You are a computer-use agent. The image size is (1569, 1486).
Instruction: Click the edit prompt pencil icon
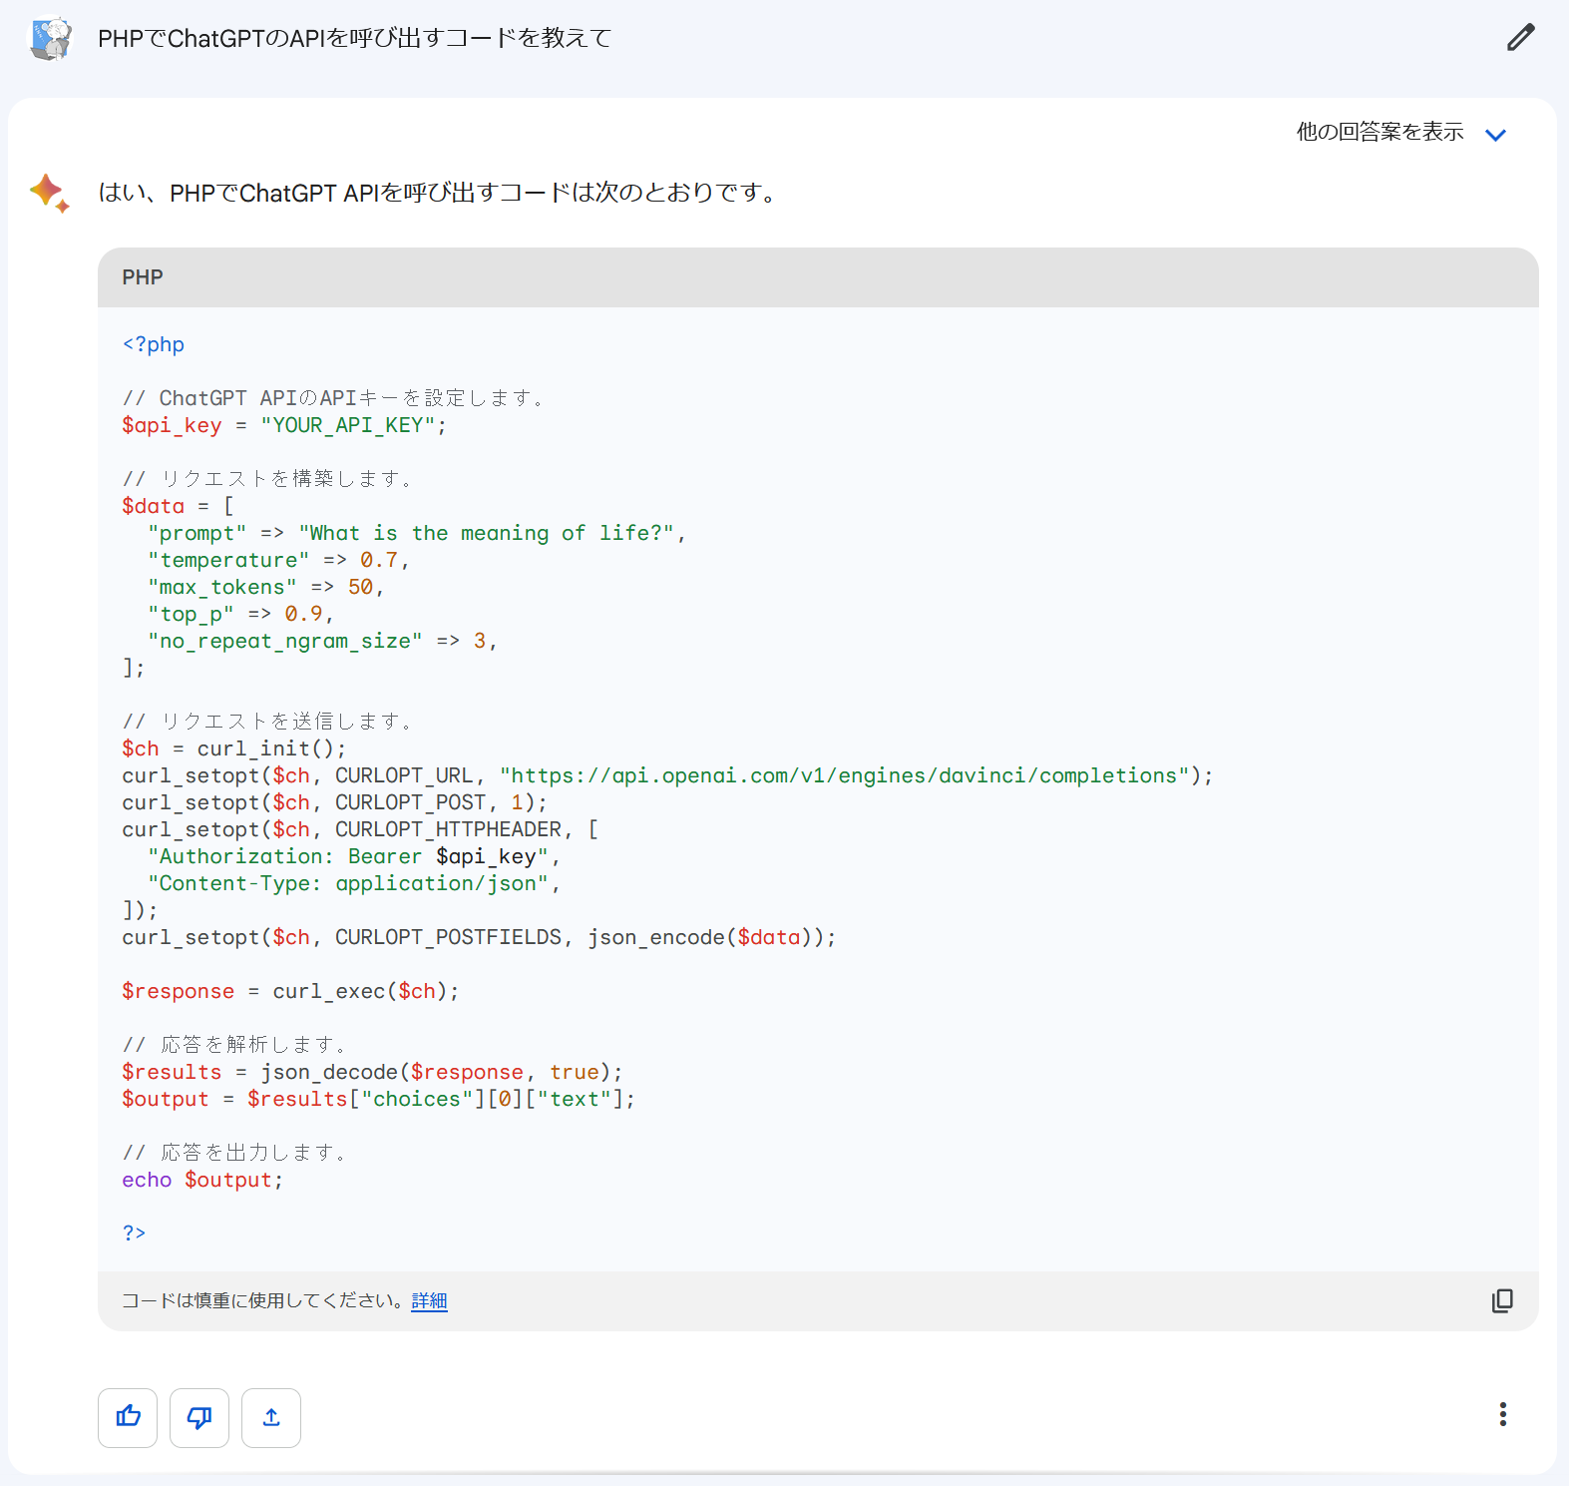[x=1520, y=38]
